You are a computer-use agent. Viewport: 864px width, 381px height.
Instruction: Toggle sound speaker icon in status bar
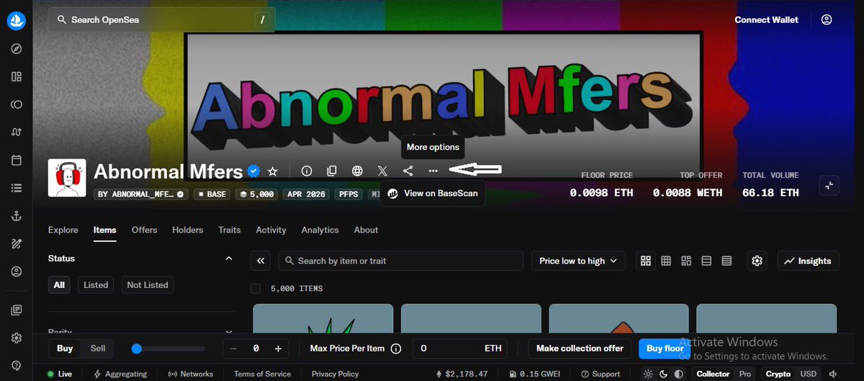[x=834, y=374]
